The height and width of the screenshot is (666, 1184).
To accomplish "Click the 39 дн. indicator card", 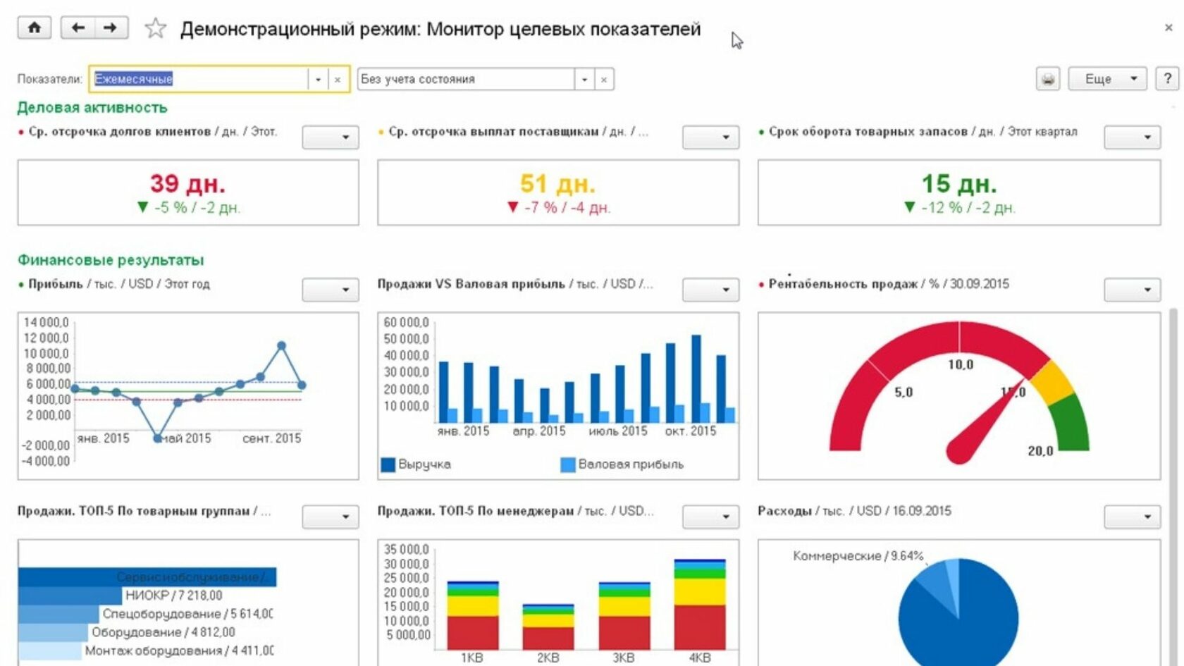I will pos(188,192).
